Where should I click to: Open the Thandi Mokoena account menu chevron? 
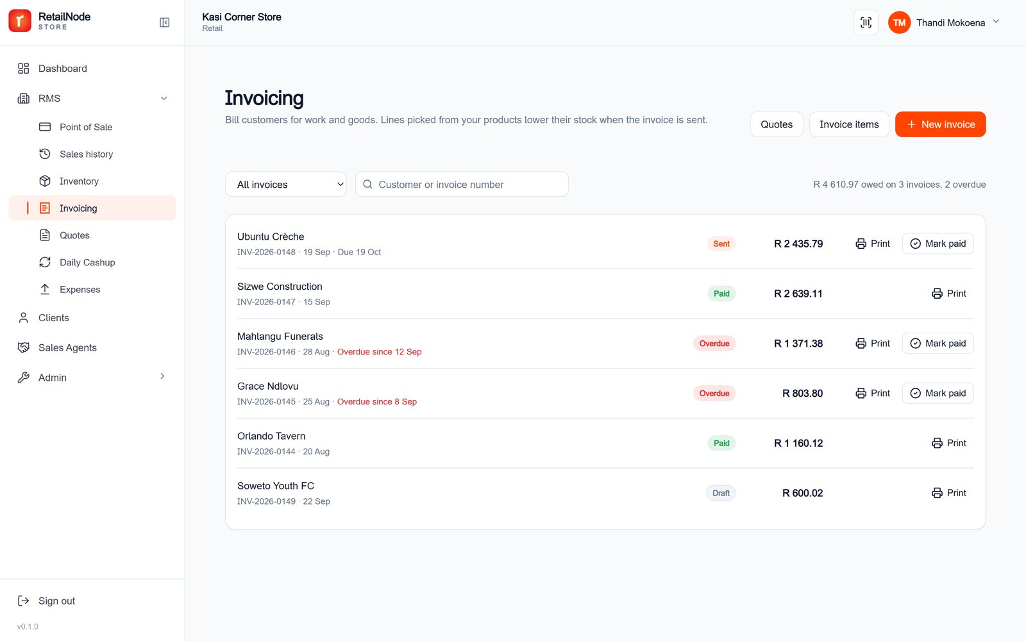[x=996, y=22]
